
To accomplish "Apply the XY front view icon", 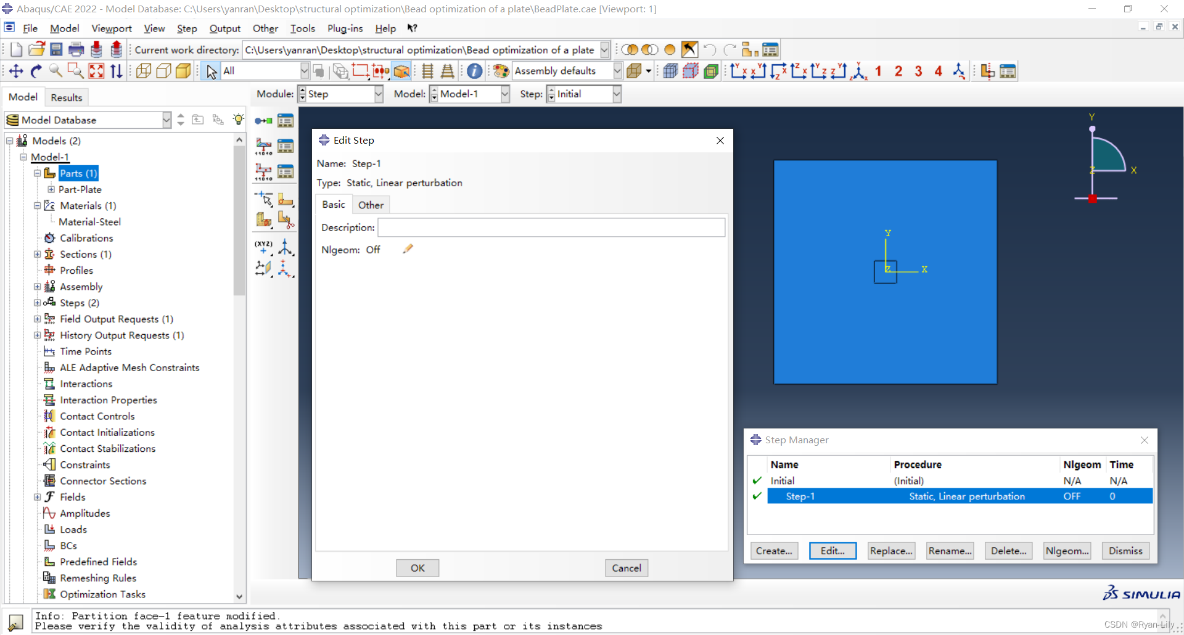I will pos(739,71).
